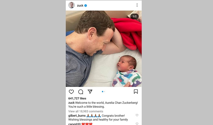Image resolution: width=213 pixels, height=125 pixels.
Task: Click the blue verified badge next to zuck
Action: [85, 6]
